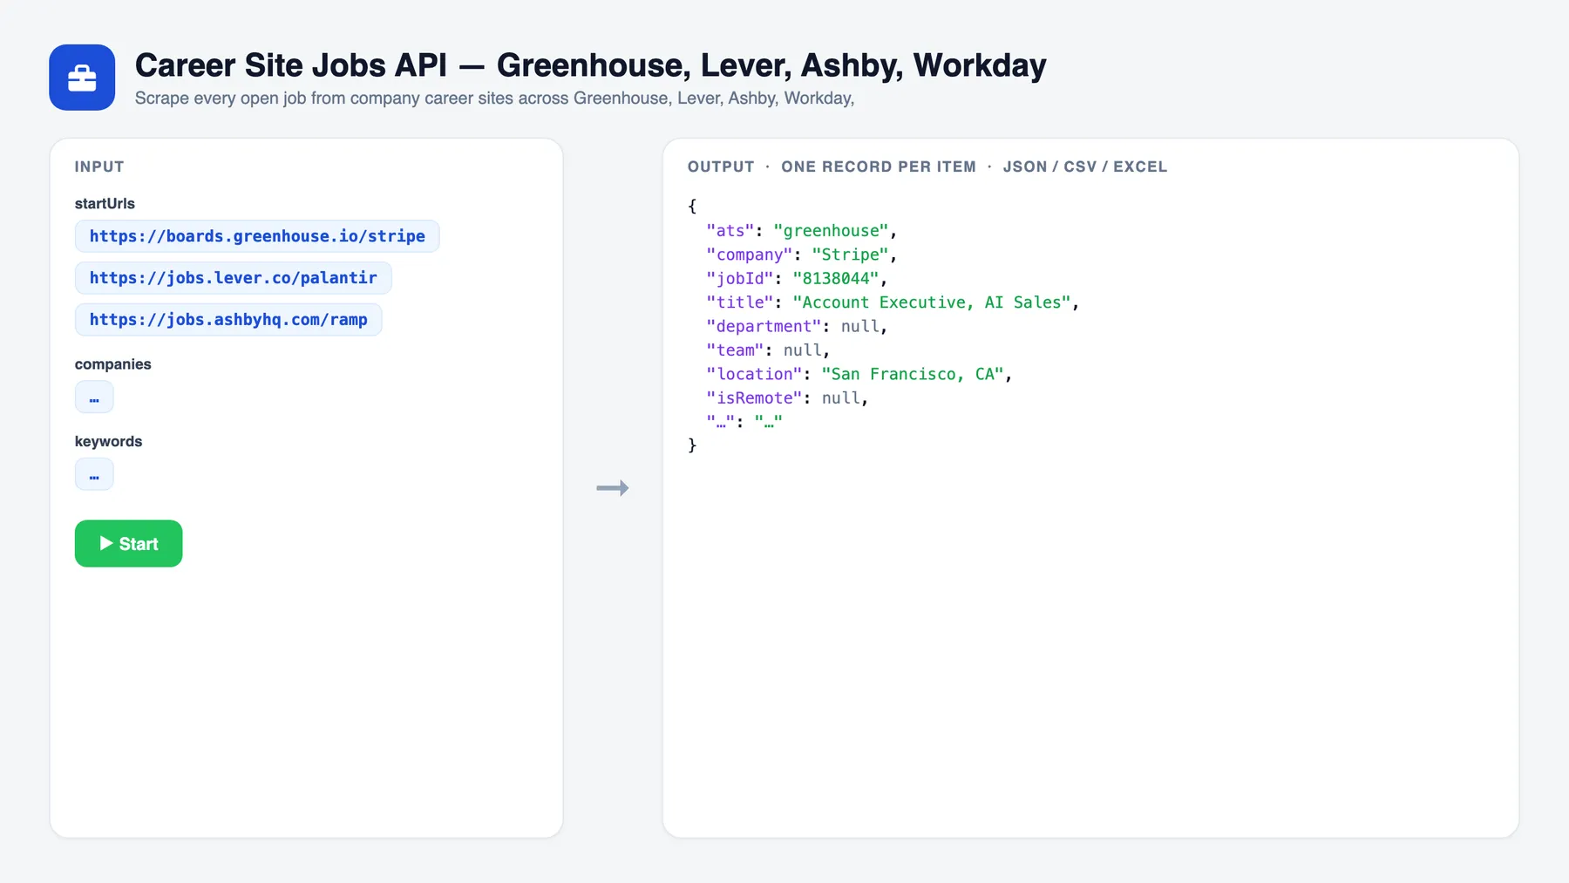
Task: Click the blue briefcase app icon
Action: click(x=82, y=78)
